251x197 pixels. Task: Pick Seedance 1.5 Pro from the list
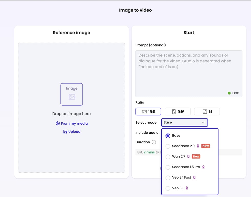coord(168,167)
